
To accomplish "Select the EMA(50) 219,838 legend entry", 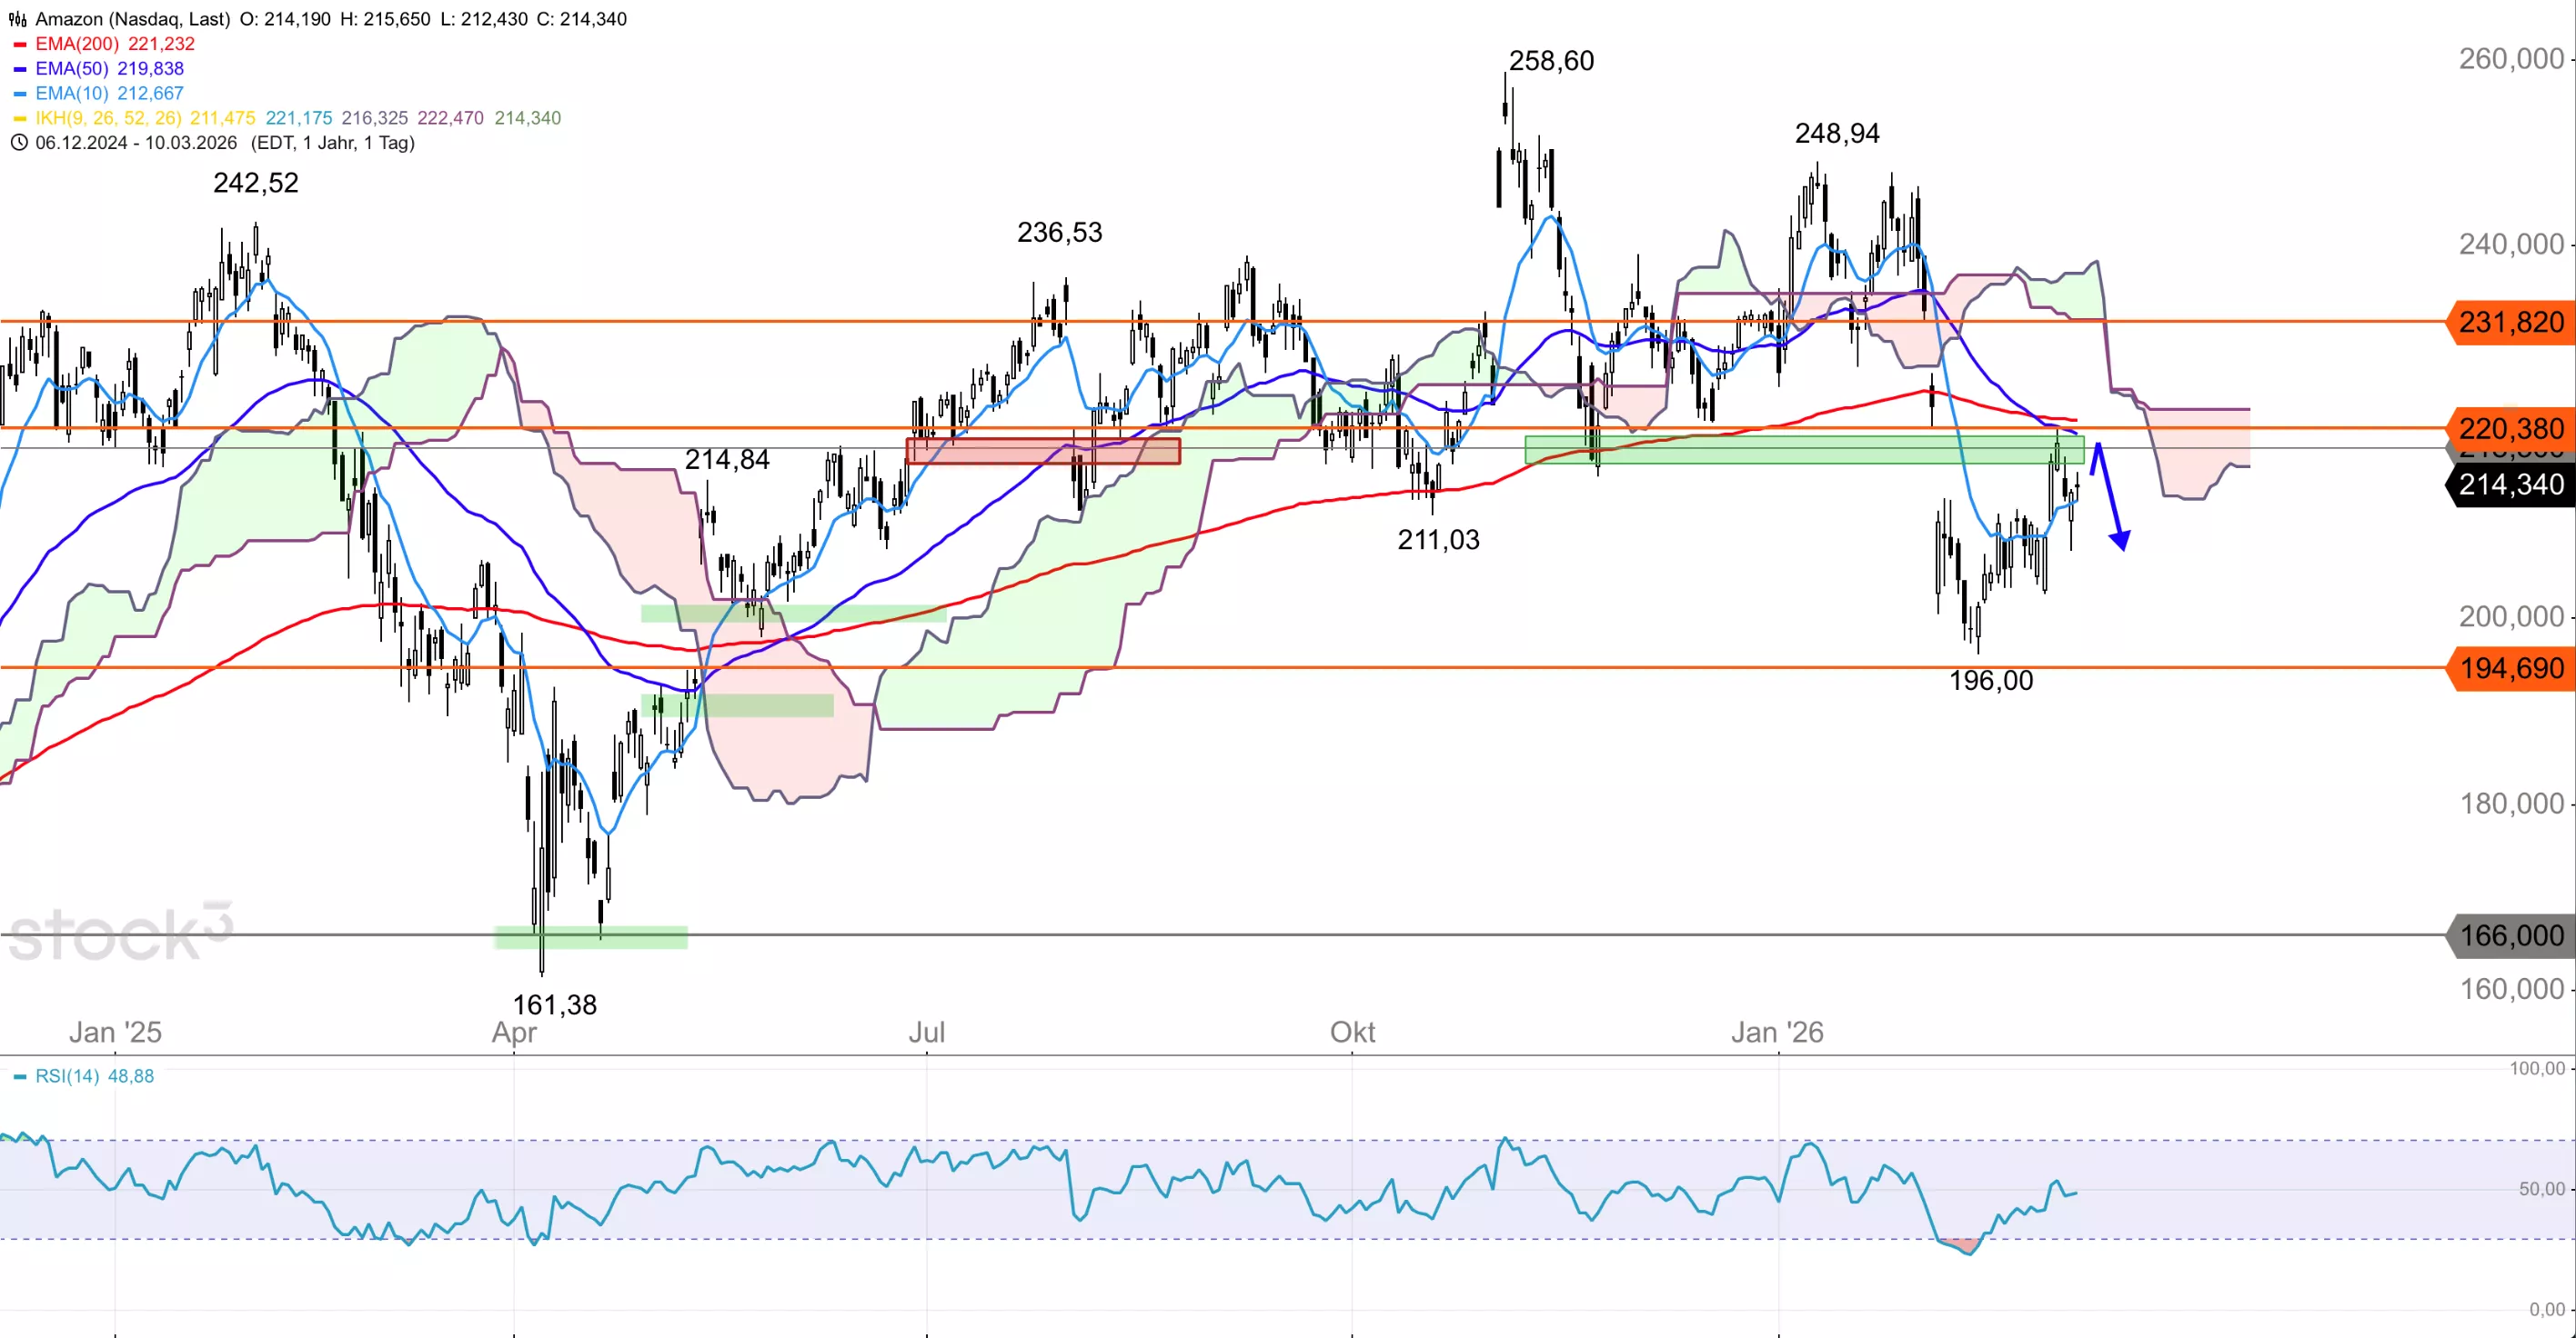I will [109, 69].
